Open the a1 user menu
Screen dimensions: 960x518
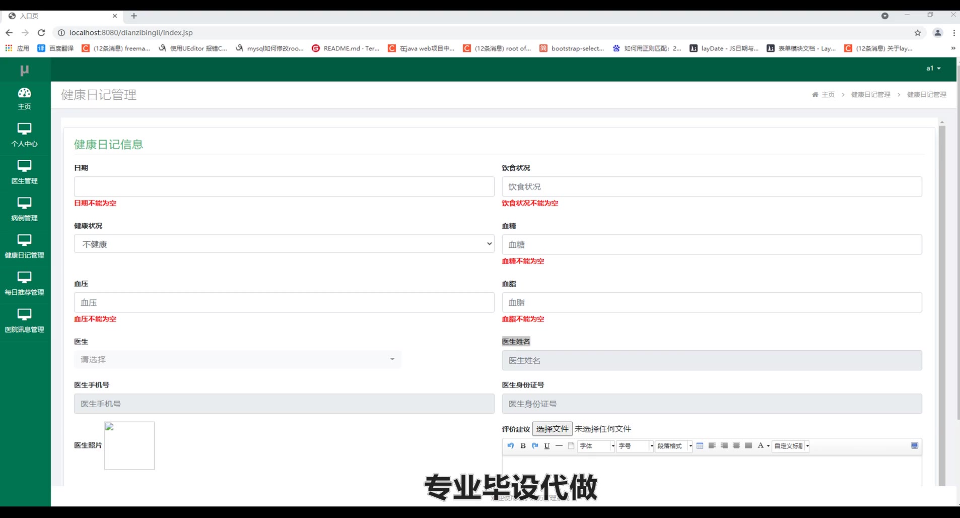click(933, 69)
